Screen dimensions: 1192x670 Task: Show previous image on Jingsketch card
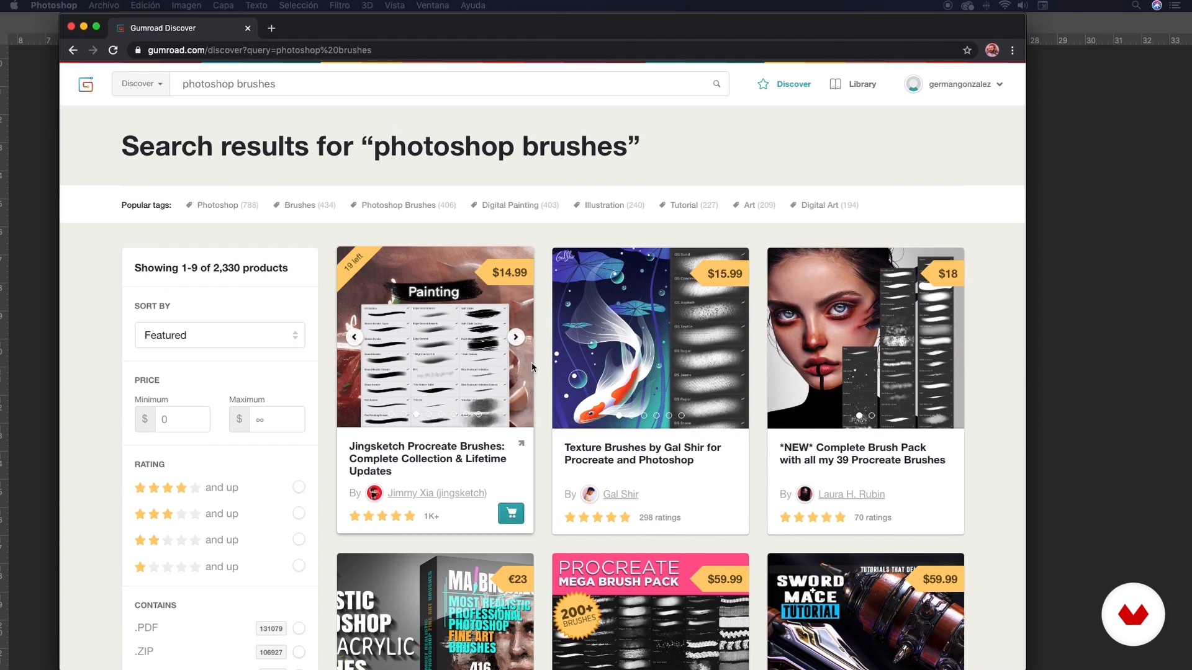point(354,337)
